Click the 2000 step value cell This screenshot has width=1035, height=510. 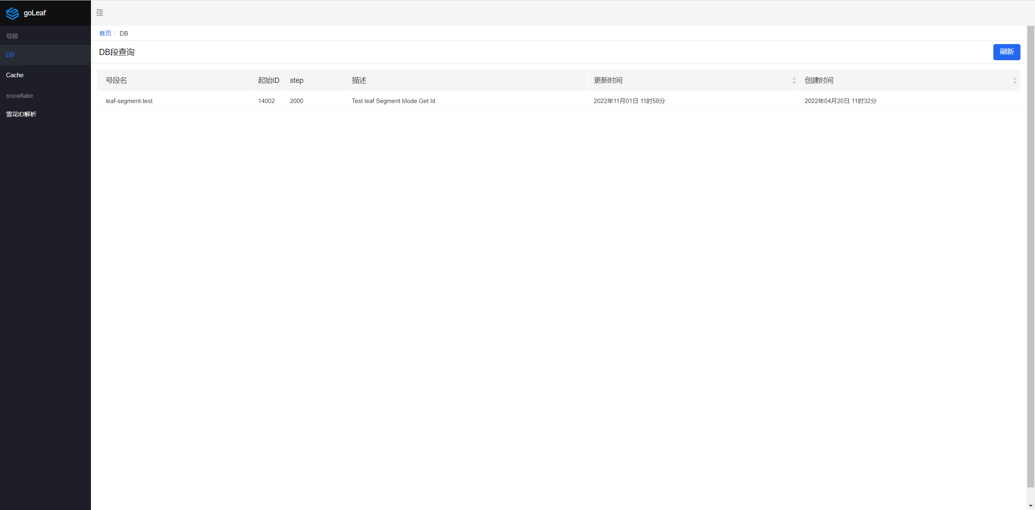coord(296,101)
